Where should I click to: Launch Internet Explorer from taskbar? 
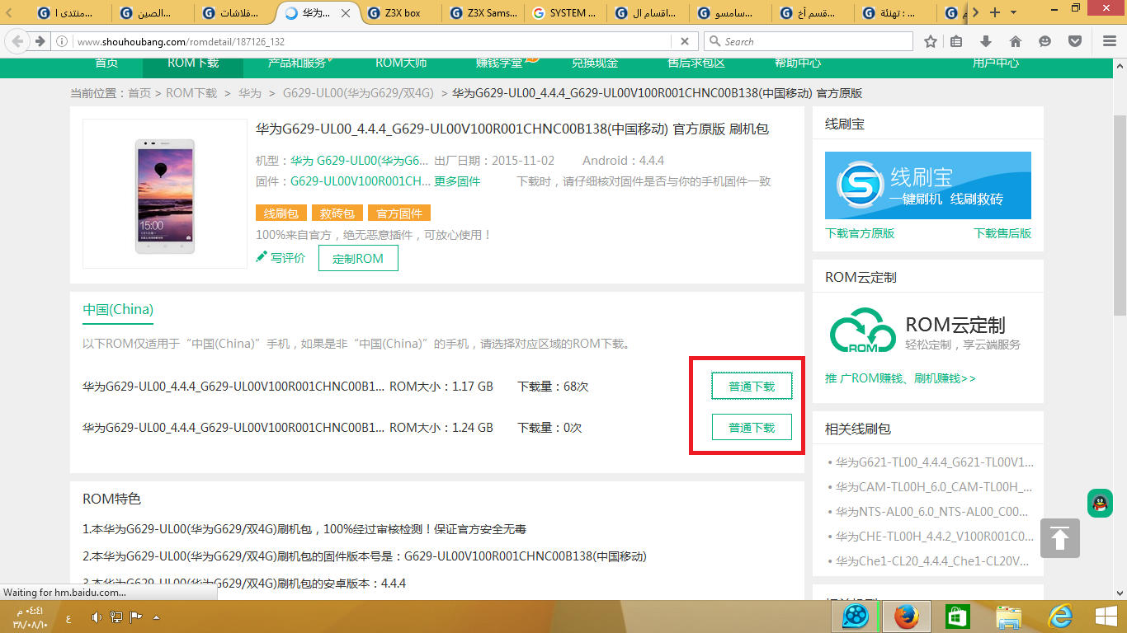click(x=1059, y=617)
